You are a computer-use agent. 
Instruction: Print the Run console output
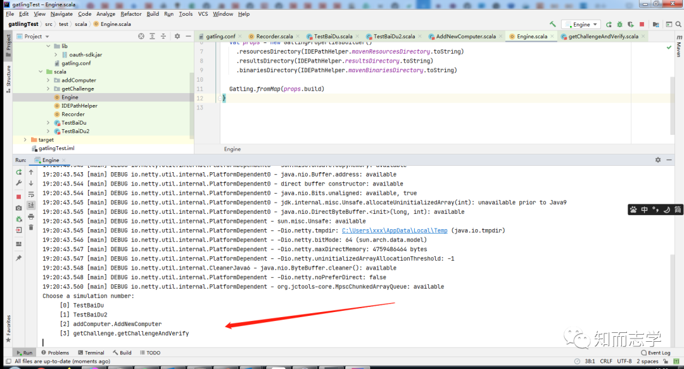(31, 216)
